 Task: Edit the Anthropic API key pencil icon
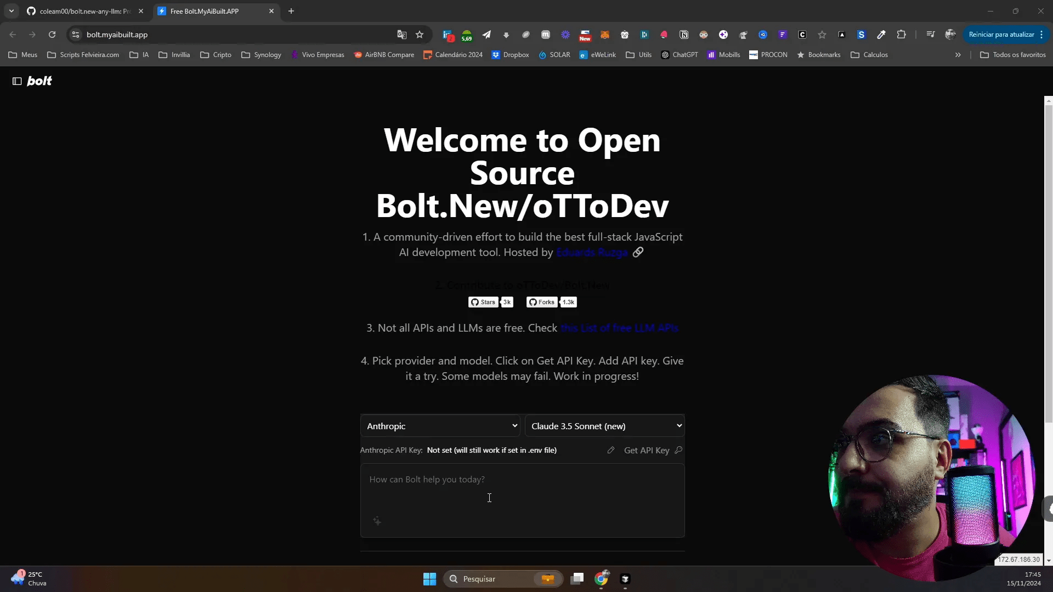610,450
